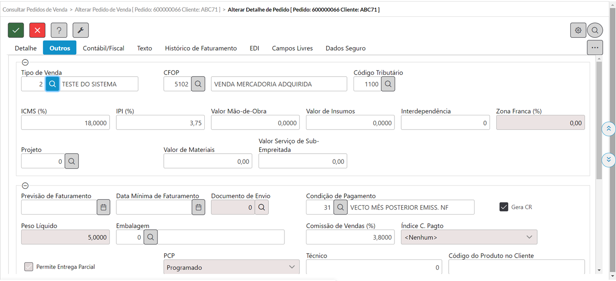Jump up with double chevron up button

click(x=609, y=129)
